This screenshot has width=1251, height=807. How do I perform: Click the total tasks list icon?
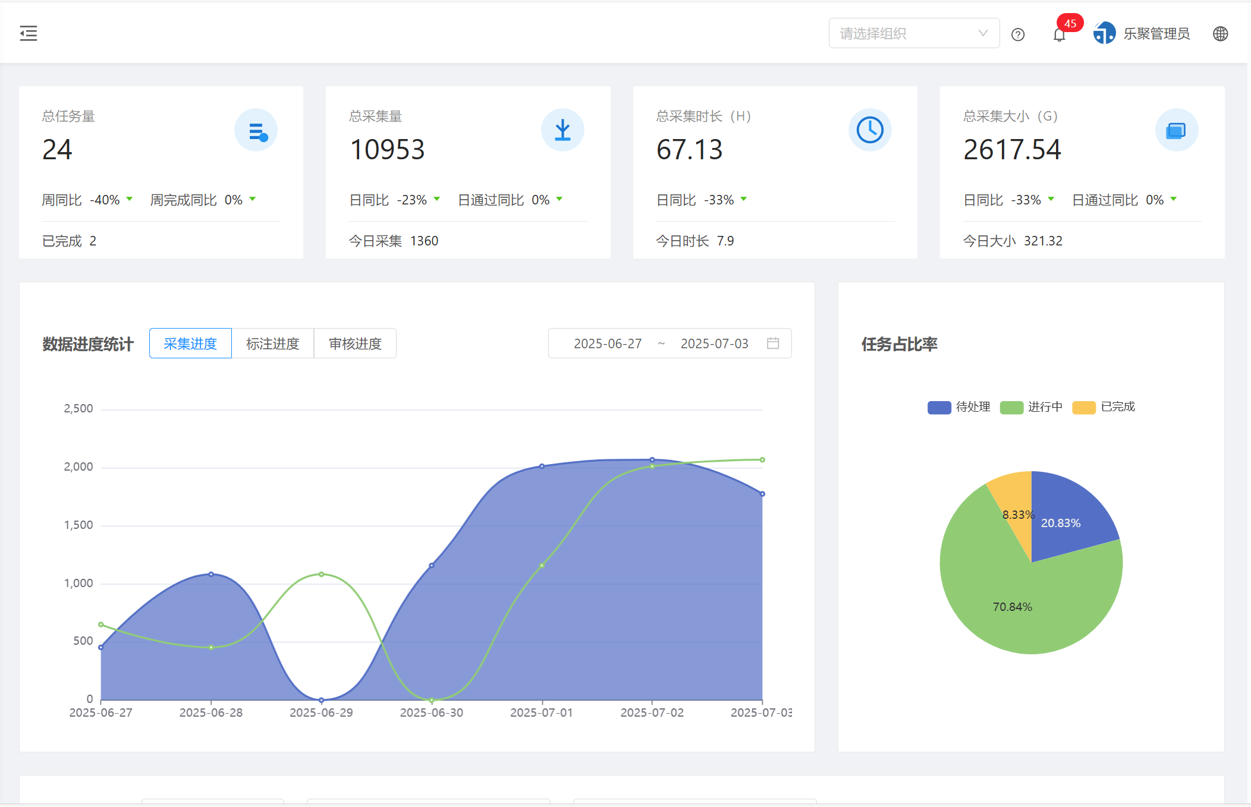click(256, 130)
